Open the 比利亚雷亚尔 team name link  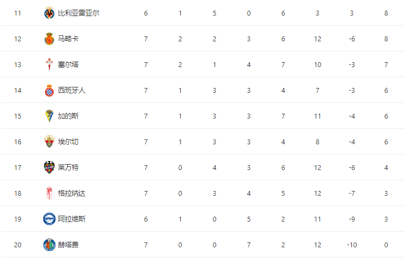(78, 13)
